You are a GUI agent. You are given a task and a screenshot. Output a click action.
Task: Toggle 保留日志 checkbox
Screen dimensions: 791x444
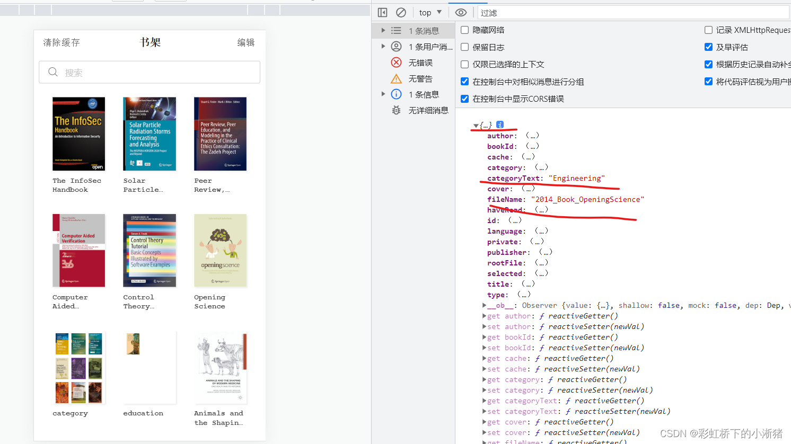464,47
